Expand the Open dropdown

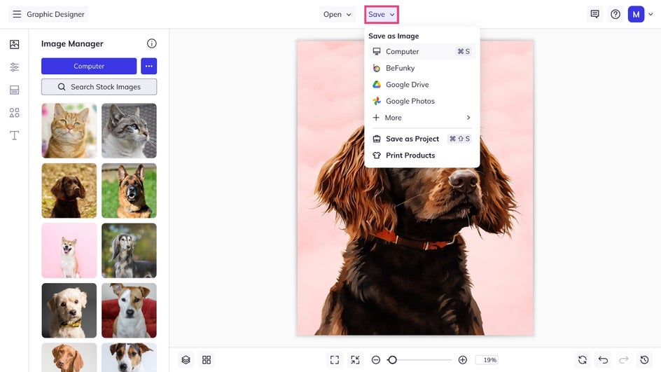point(337,14)
